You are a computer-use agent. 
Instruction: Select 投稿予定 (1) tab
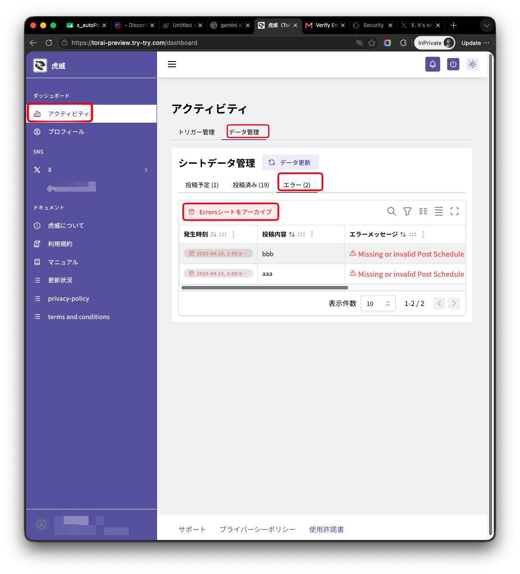tap(202, 185)
